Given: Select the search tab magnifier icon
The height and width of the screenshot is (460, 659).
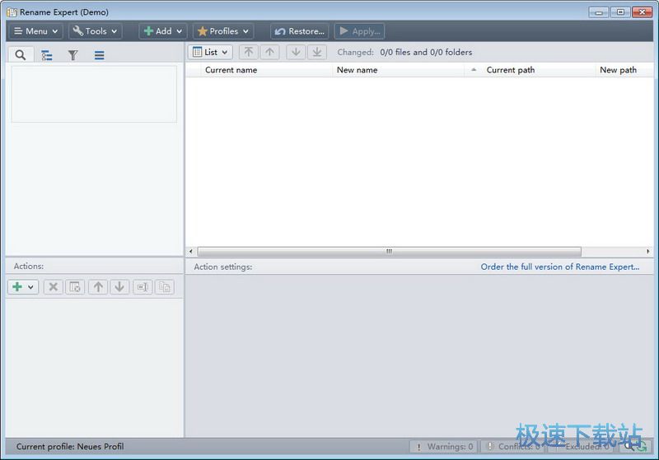Looking at the screenshot, I should [21, 55].
